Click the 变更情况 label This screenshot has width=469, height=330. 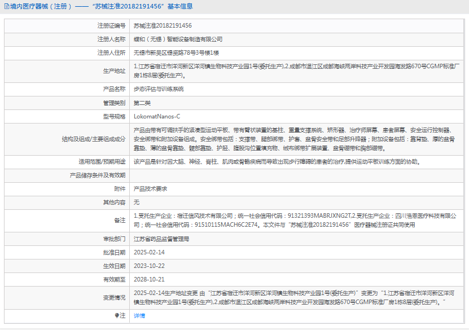[114, 298]
